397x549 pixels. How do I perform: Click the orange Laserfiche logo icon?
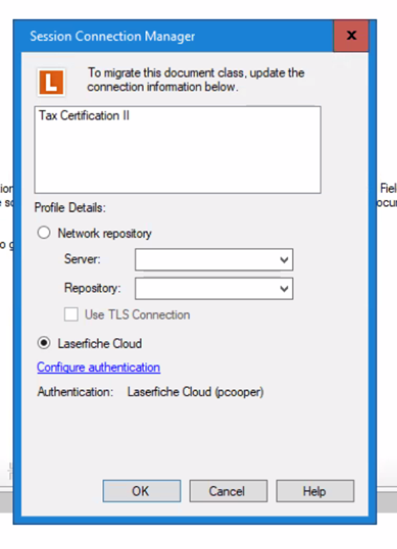(x=51, y=82)
